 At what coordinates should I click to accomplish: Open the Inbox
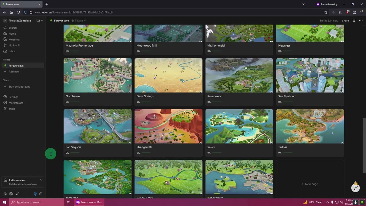[23, 51]
